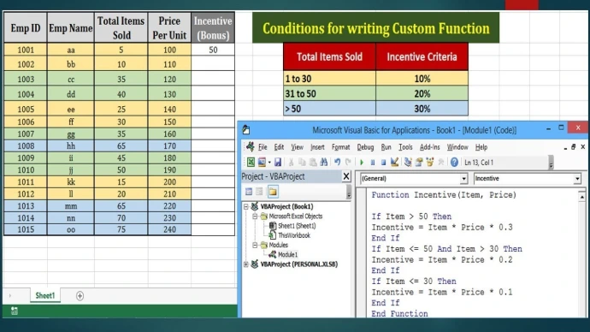Click the Break pause icon

(373, 163)
